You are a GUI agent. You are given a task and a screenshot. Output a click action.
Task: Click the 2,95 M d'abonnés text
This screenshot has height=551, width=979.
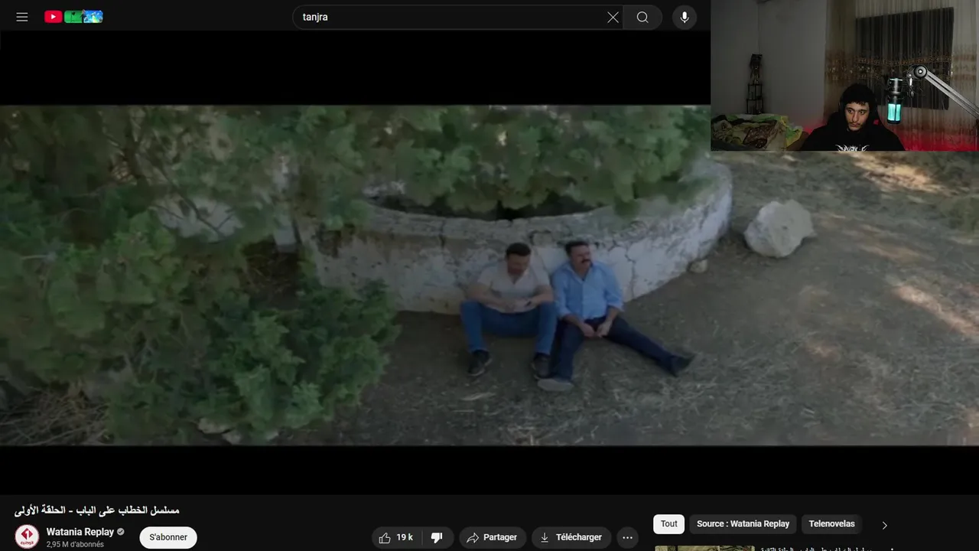tap(75, 545)
